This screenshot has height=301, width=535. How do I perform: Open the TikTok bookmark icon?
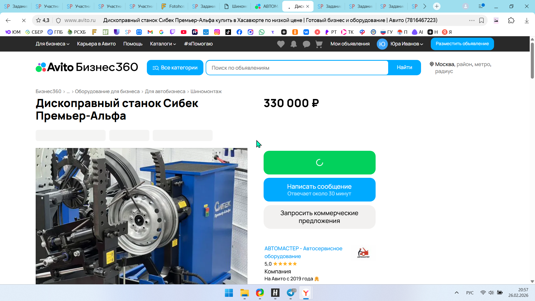228,32
